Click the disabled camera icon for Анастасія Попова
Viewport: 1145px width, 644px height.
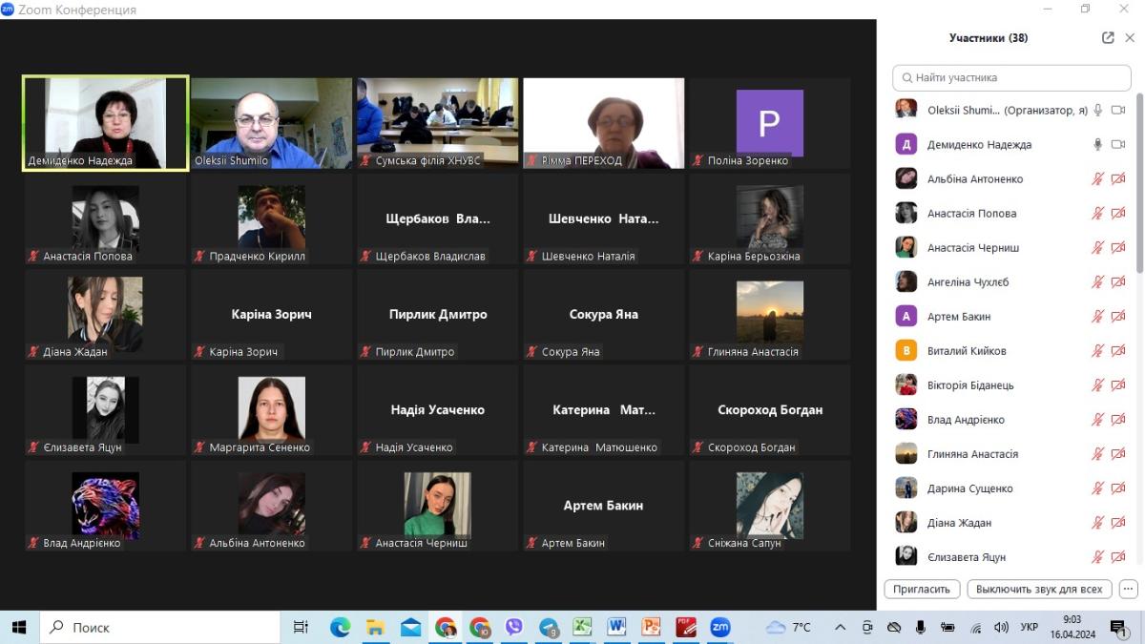(1118, 214)
